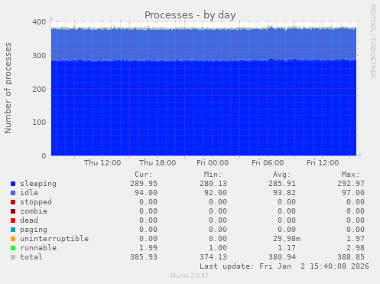
Task: Click the zombie legend color swatch
Action: click(x=13, y=211)
